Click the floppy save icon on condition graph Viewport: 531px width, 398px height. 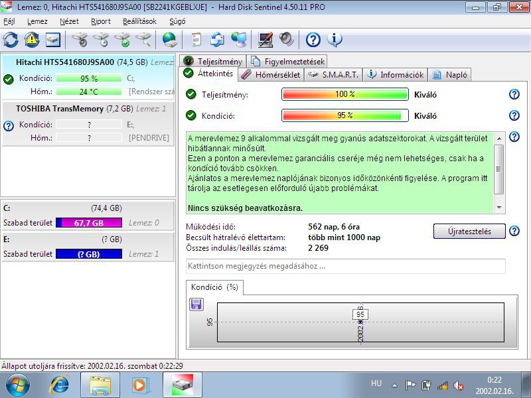pos(196,304)
